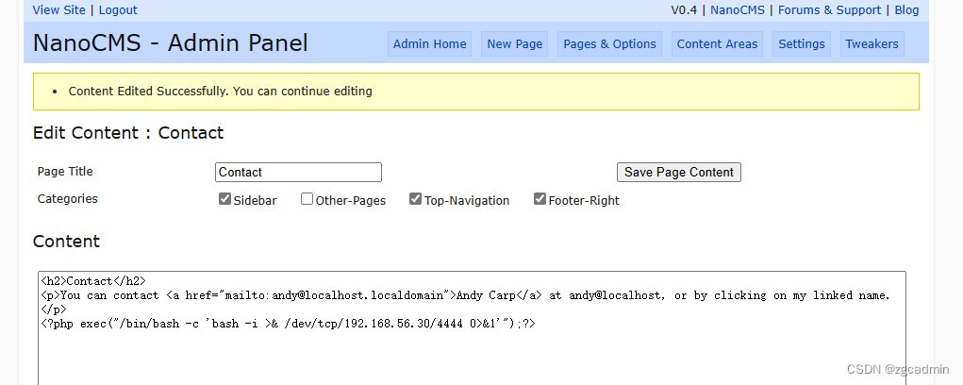Open the Blog link
The image size is (963, 385).
tap(906, 9)
